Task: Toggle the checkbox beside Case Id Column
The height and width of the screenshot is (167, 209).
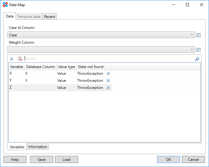Action: click(x=198, y=35)
